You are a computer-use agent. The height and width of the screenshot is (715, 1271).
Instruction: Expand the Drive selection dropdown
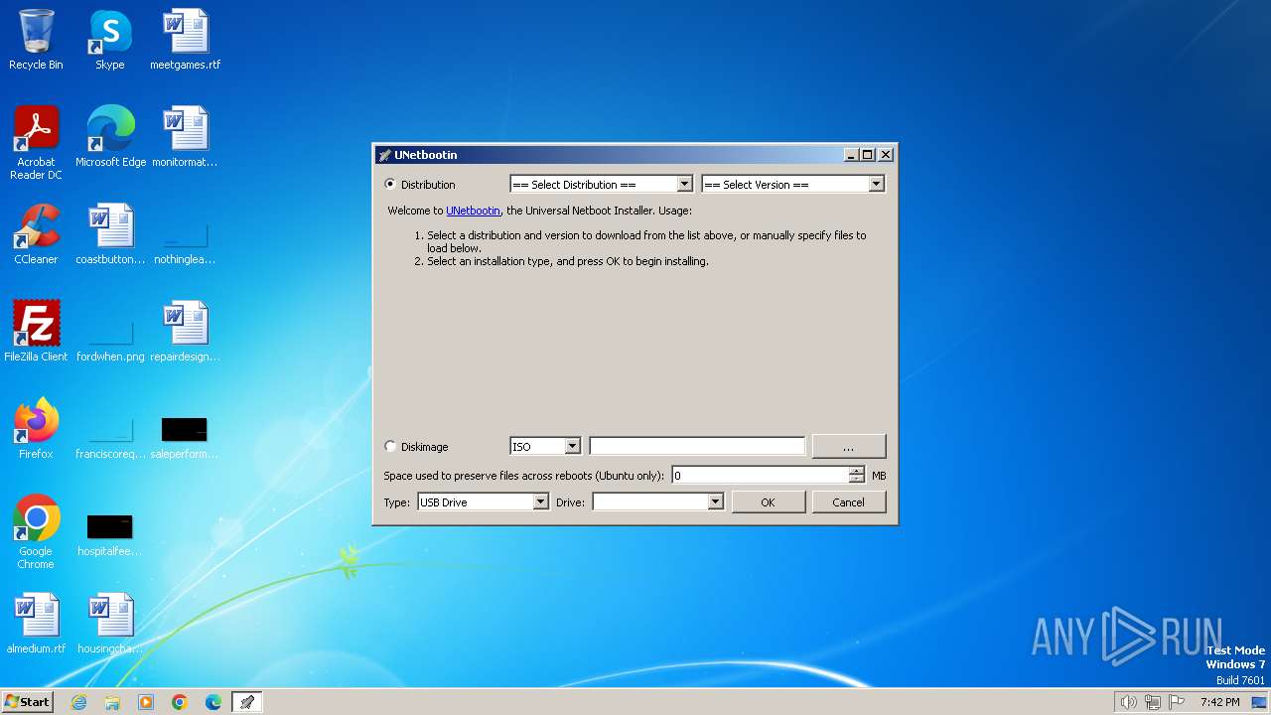coord(657,501)
